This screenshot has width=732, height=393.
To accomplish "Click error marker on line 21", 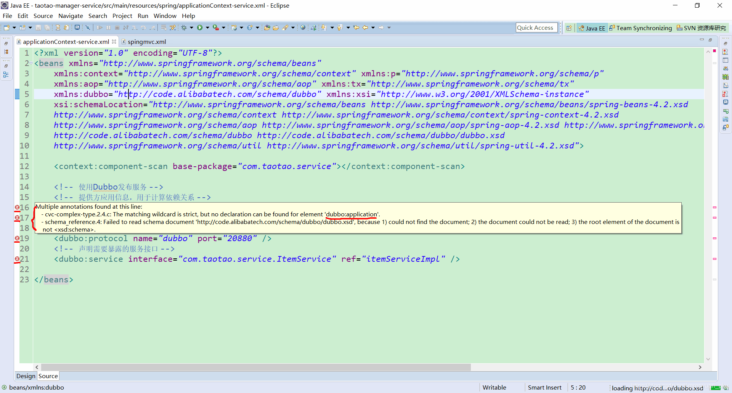I will [17, 259].
